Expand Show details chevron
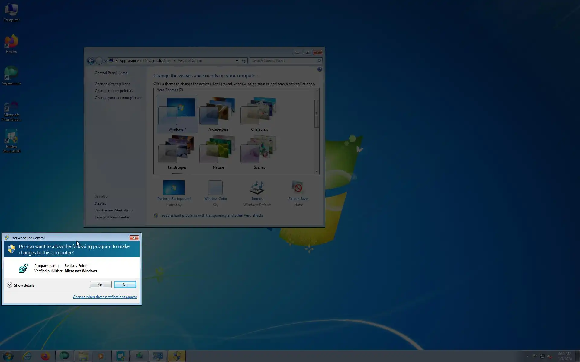Screen dimensions: 580x362 click(x=10, y=285)
